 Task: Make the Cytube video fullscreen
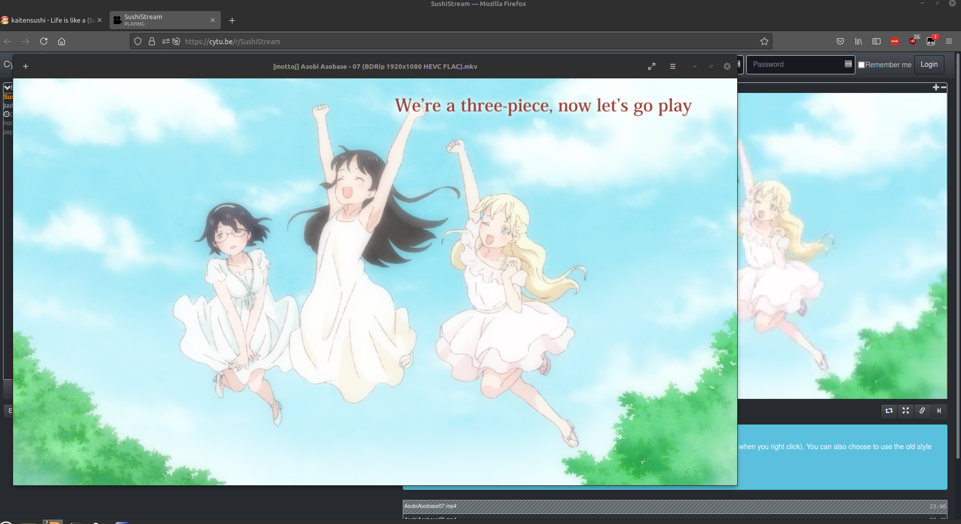(x=906, y=411)
